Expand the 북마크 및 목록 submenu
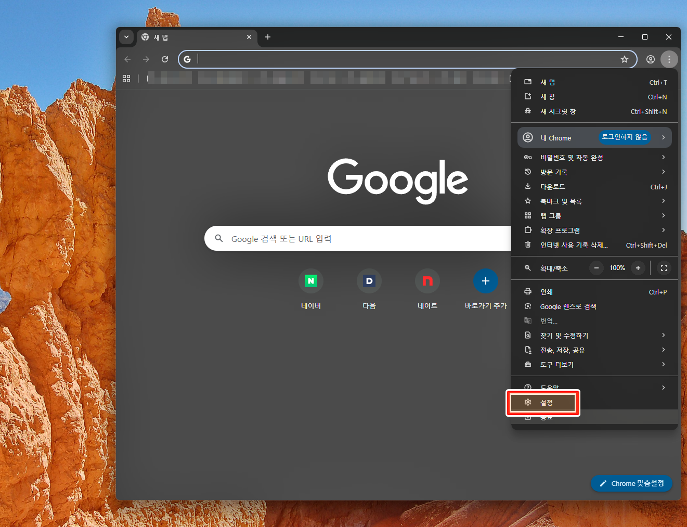Screen dimensions: 687x527 594,201
